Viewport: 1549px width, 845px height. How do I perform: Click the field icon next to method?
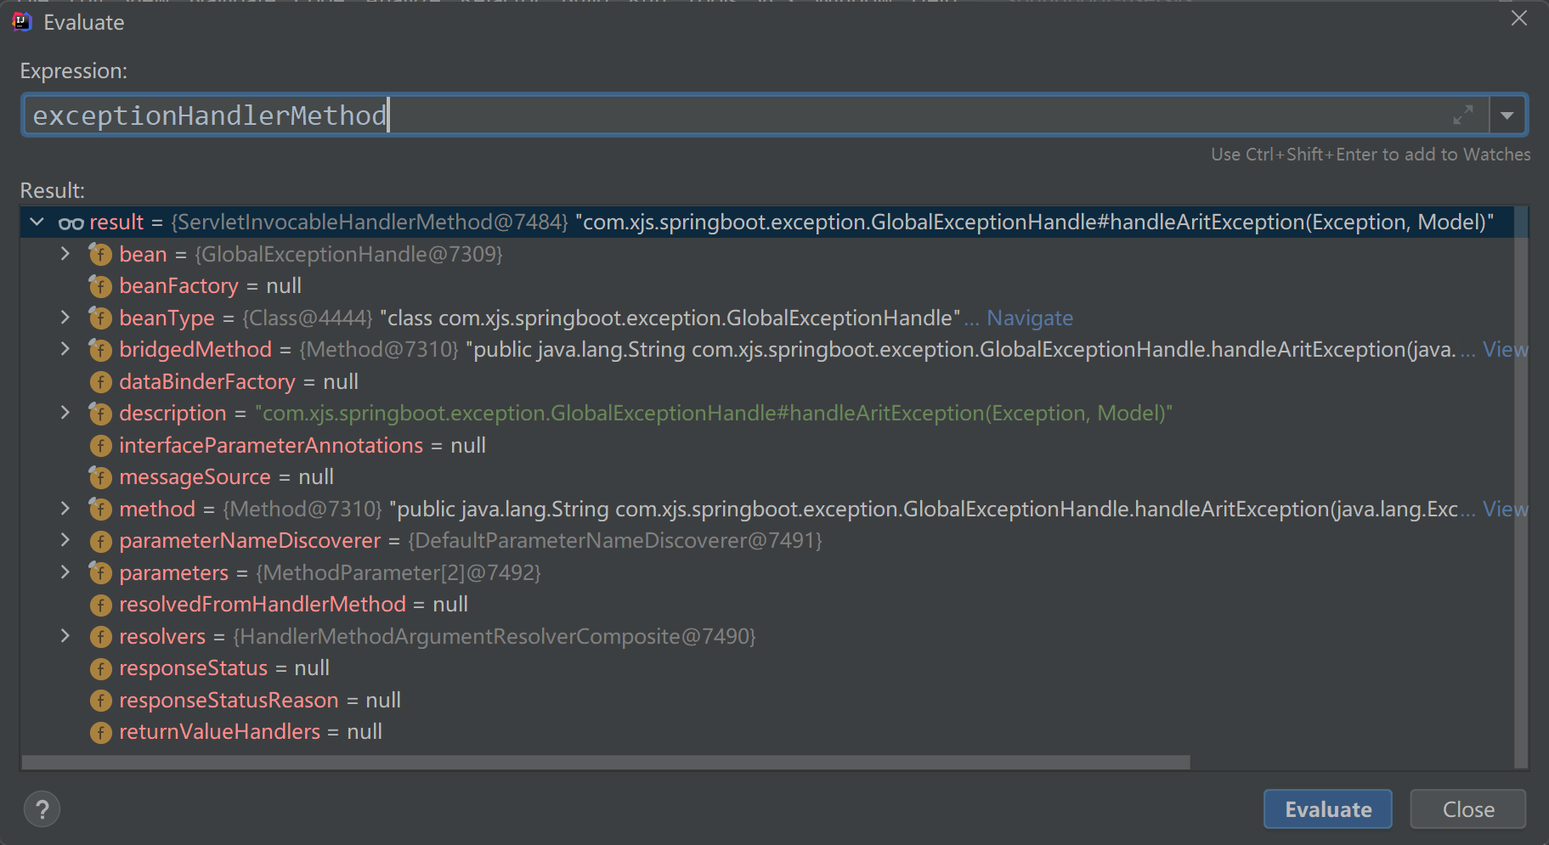pos(100,509)
